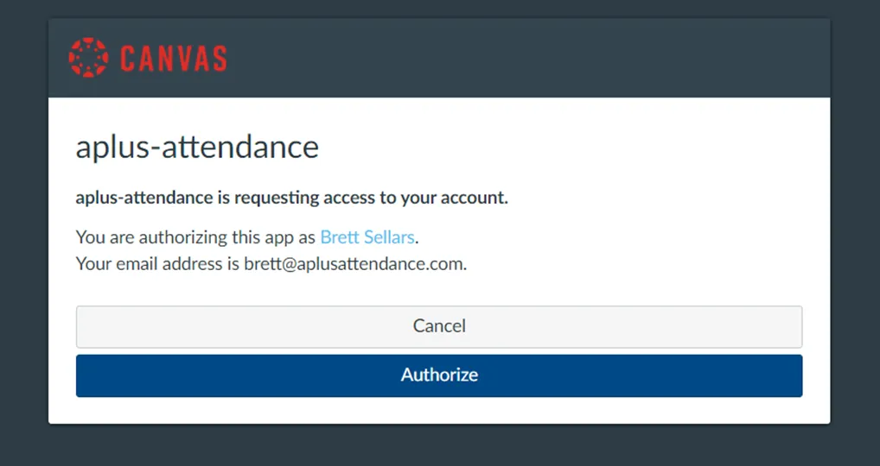Click the bold 'aplus-attendance' word starting the request sentence
This screenshot has width=880, height=466.
tap(144, 197)
